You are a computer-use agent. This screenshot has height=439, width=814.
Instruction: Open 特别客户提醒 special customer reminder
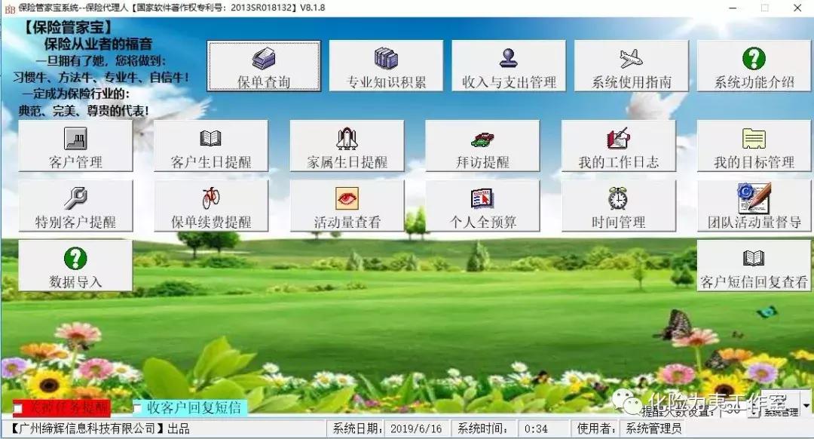pos(75,205)
